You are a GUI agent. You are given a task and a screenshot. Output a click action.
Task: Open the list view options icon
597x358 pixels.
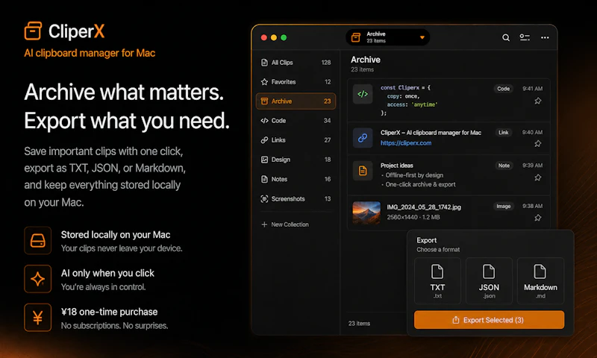pos(525,37)
